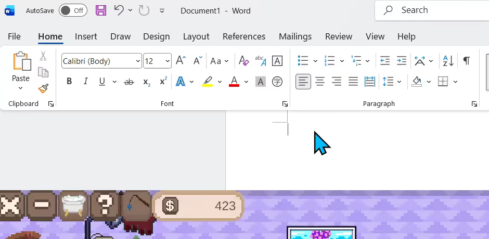Screen dimensions: 489x239
Task: Open the File menu
Action: pos(14,36)
